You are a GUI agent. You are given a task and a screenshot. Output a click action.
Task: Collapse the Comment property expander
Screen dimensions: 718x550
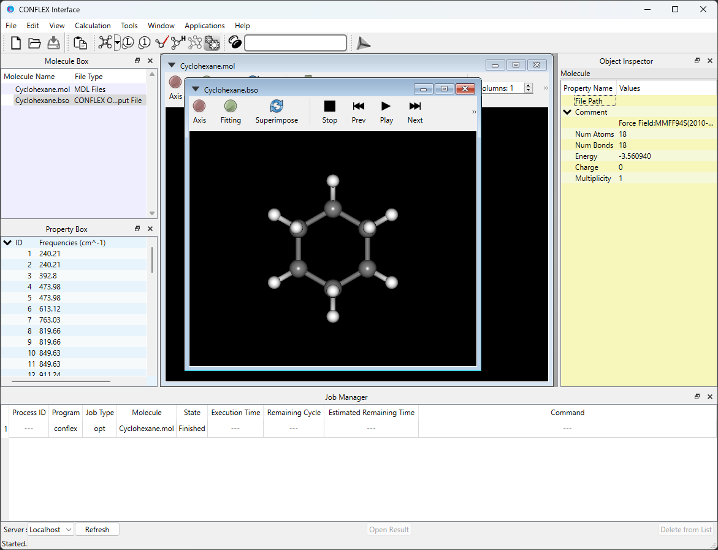click(568, 112)
